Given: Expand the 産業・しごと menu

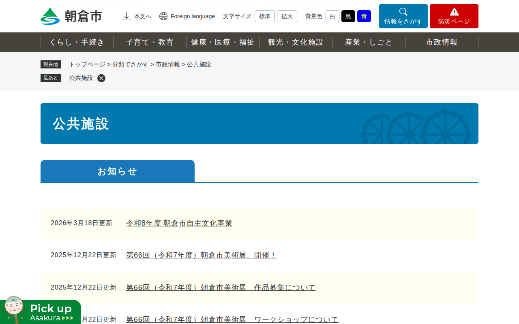Looking at the screenshot, I should [x=369, y=42].
